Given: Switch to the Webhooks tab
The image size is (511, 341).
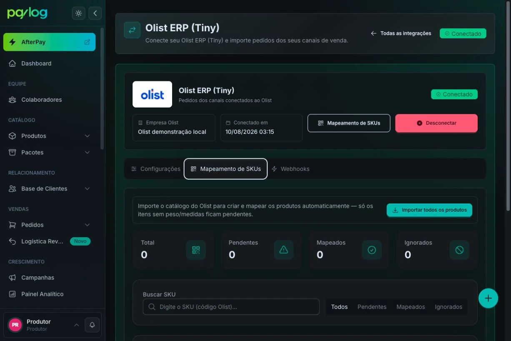Looking at the screenshot, I should [x=291, y=169].
